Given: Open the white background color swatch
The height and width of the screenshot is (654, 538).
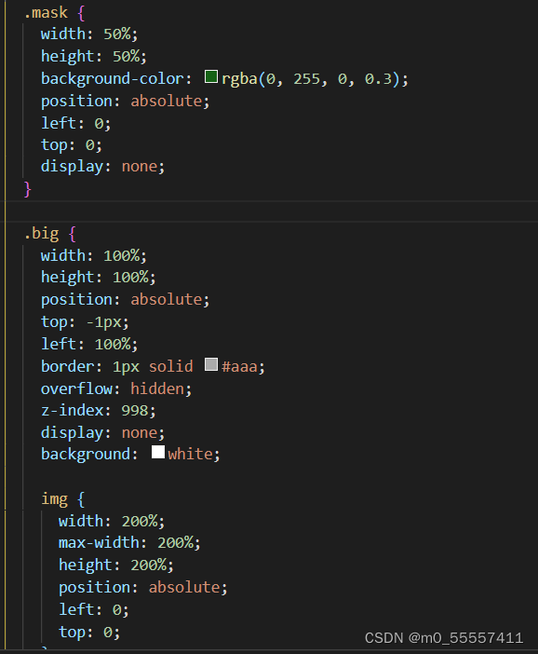Looking at the screenshot, I should click(x=158, y=452).
